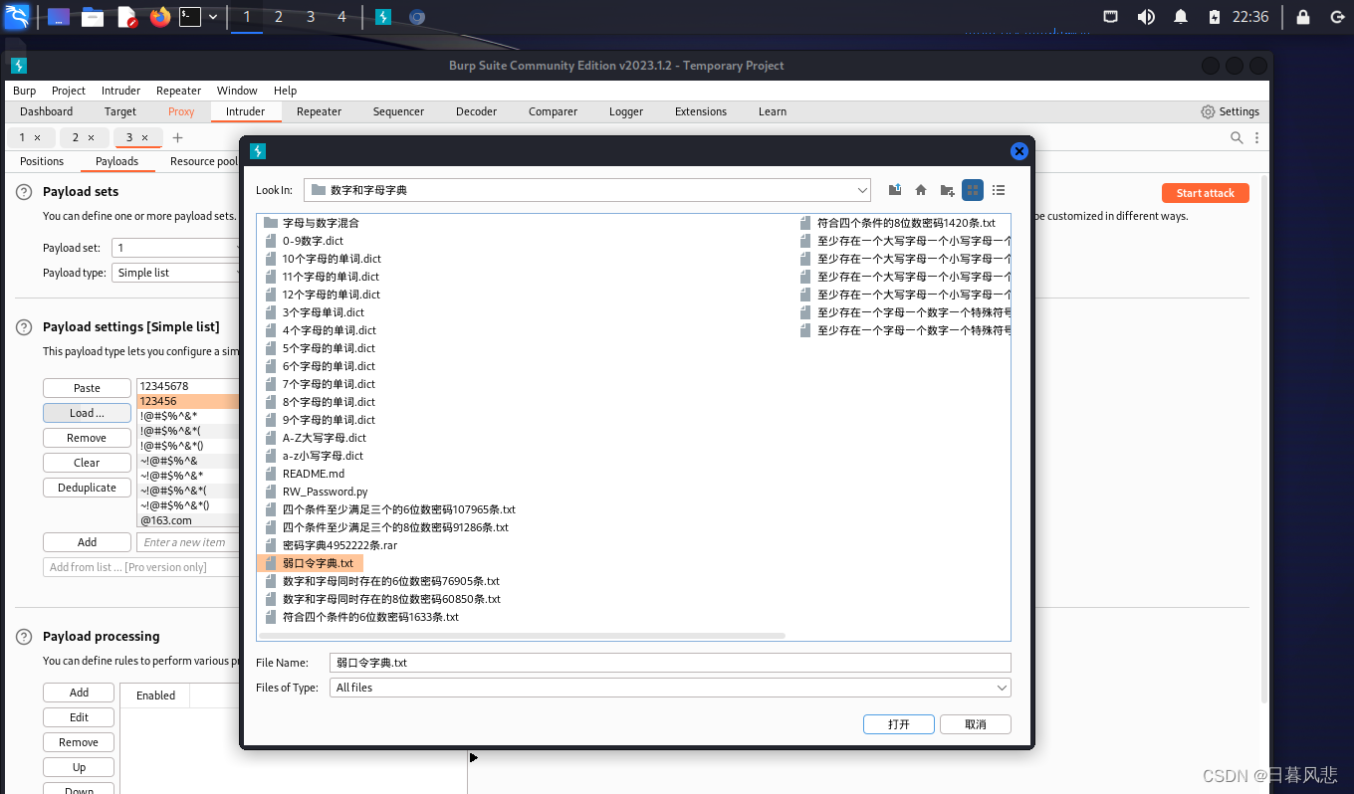Image resolution: width=1354 pixels, height=794 pixels.
Task: Switch to the Repeater tab
Action: 319,111
